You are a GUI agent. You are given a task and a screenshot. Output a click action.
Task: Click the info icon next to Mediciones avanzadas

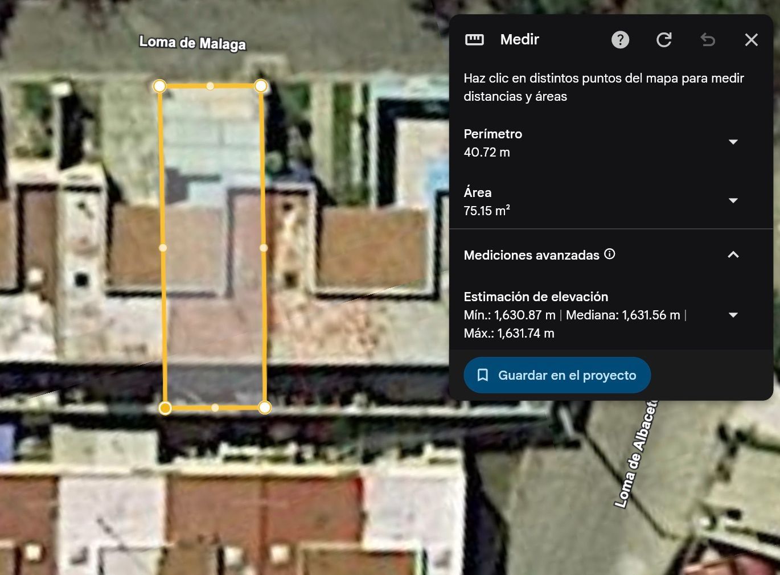pyautogui.click(x=610, y=254)
